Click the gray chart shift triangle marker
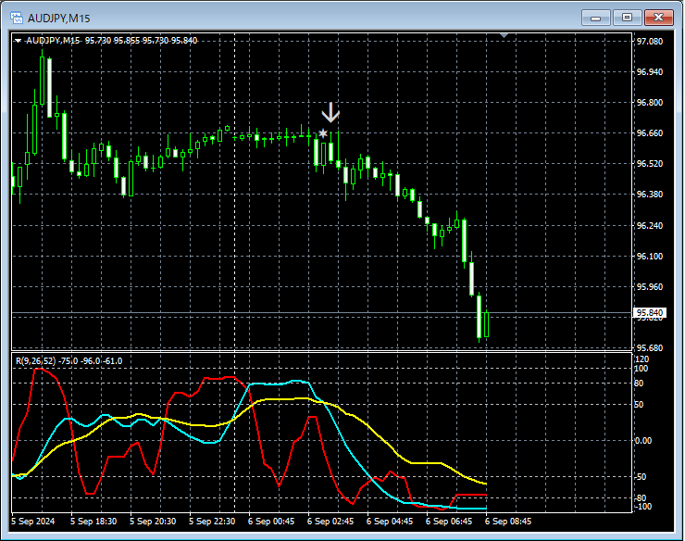 point(504,35)
